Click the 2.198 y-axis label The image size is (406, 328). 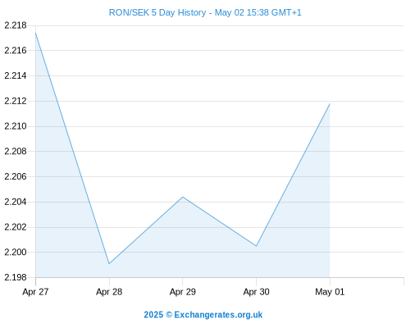click(x=16, y=277)
